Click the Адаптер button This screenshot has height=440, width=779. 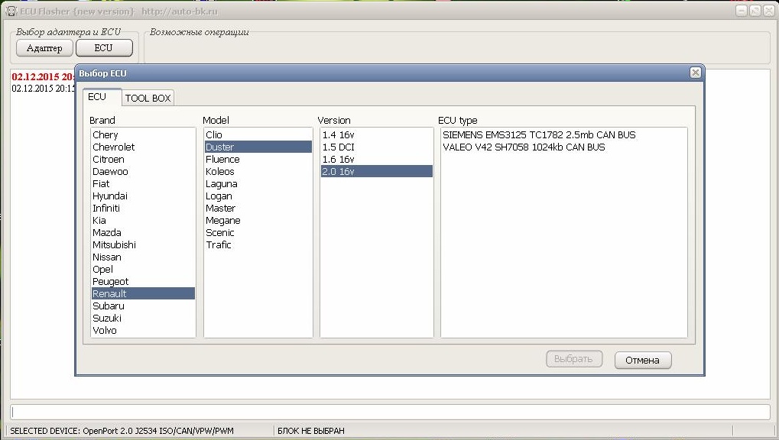pyautogui.click(x=44, y=48)
